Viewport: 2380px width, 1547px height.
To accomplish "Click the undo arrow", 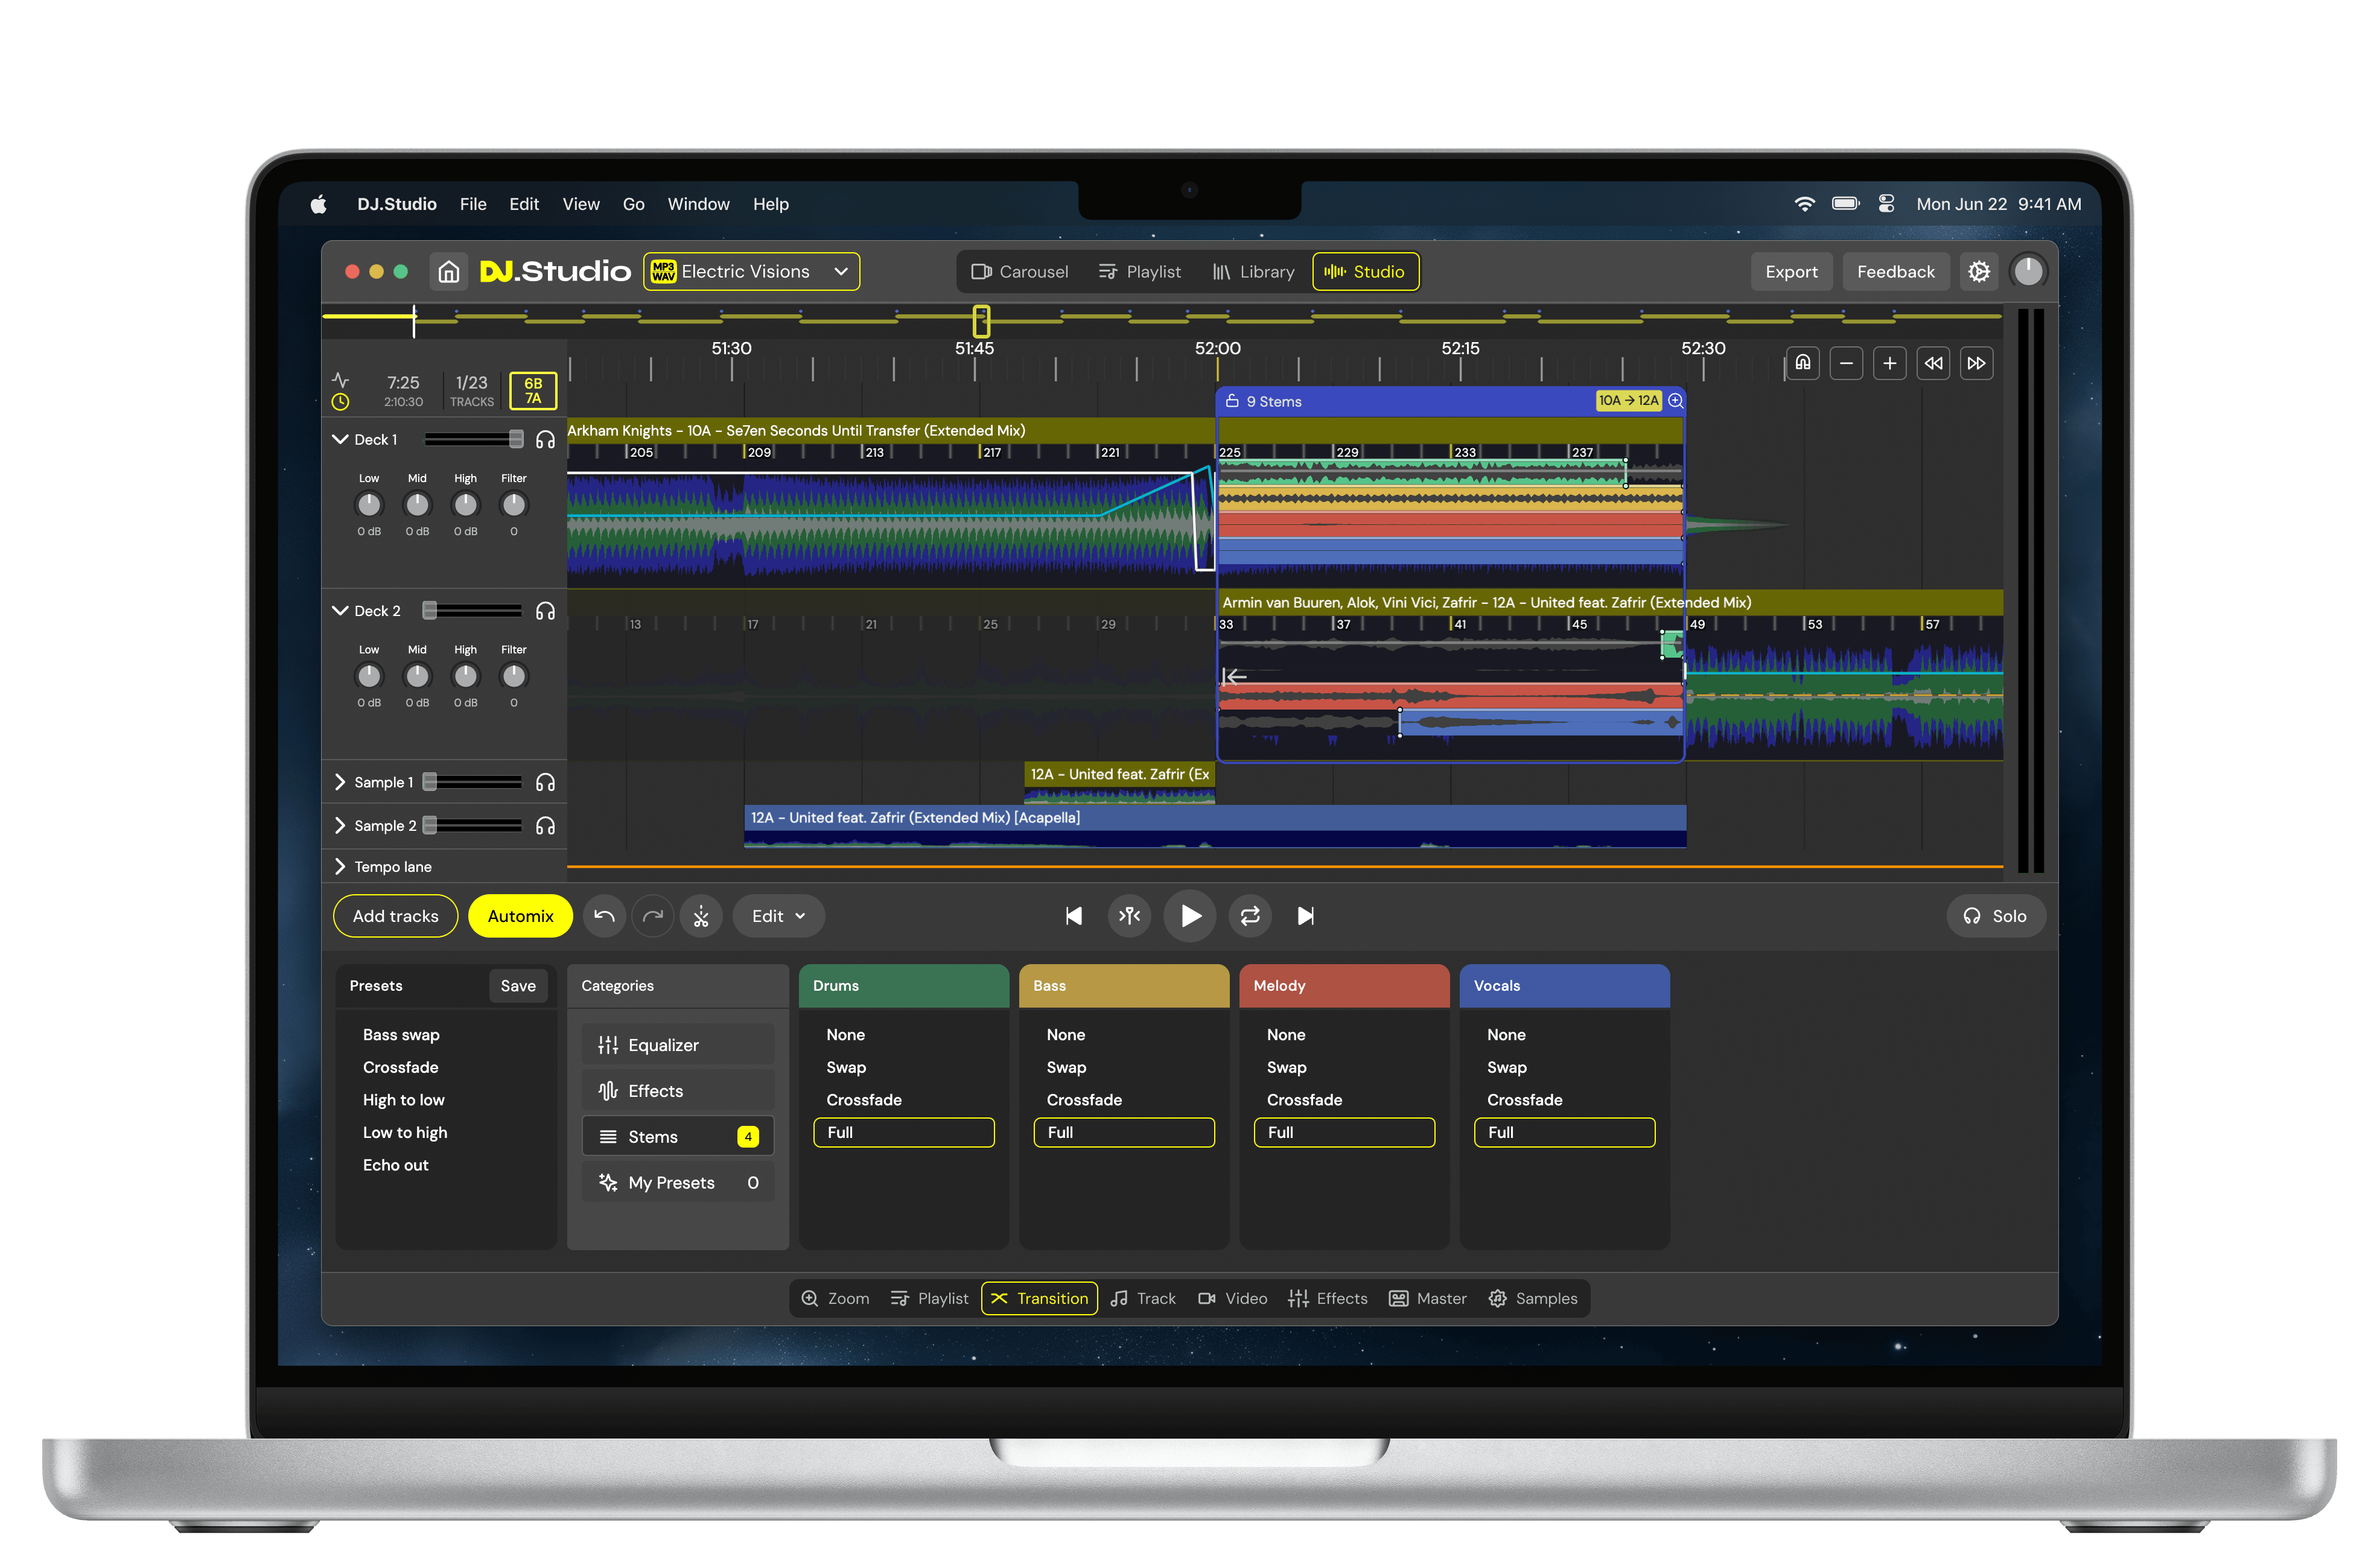I will pos(604,916).
